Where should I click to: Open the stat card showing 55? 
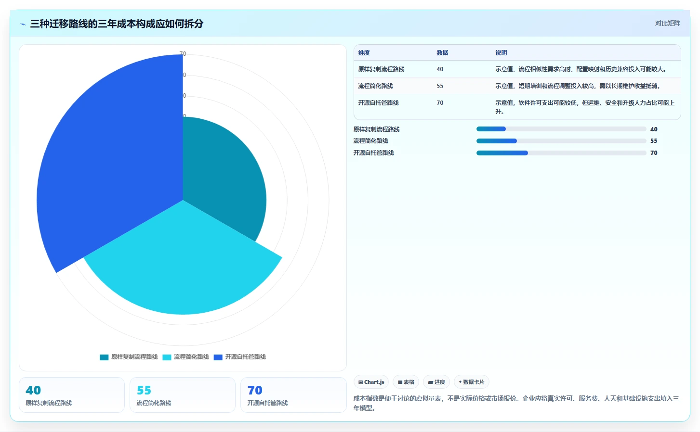click(183, 395)
